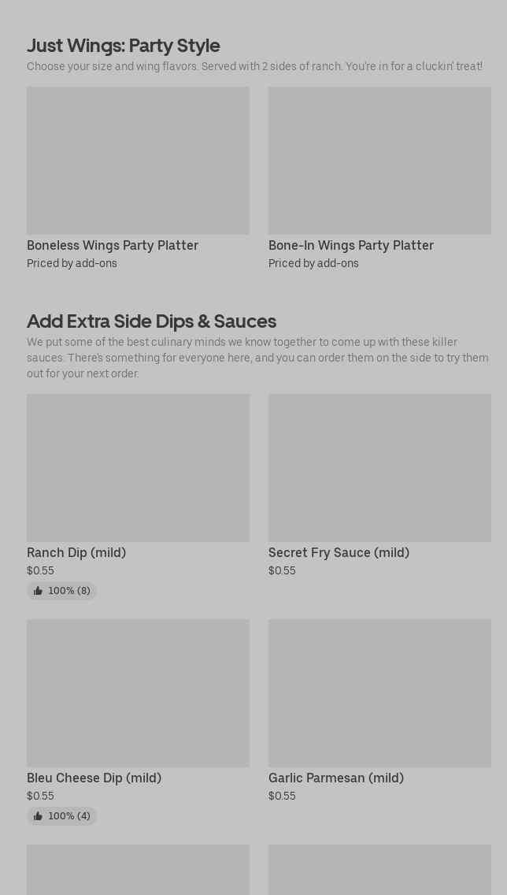Click Ranch Dip (mild) item name
This screenshot has height=895, width=507.
76,552
